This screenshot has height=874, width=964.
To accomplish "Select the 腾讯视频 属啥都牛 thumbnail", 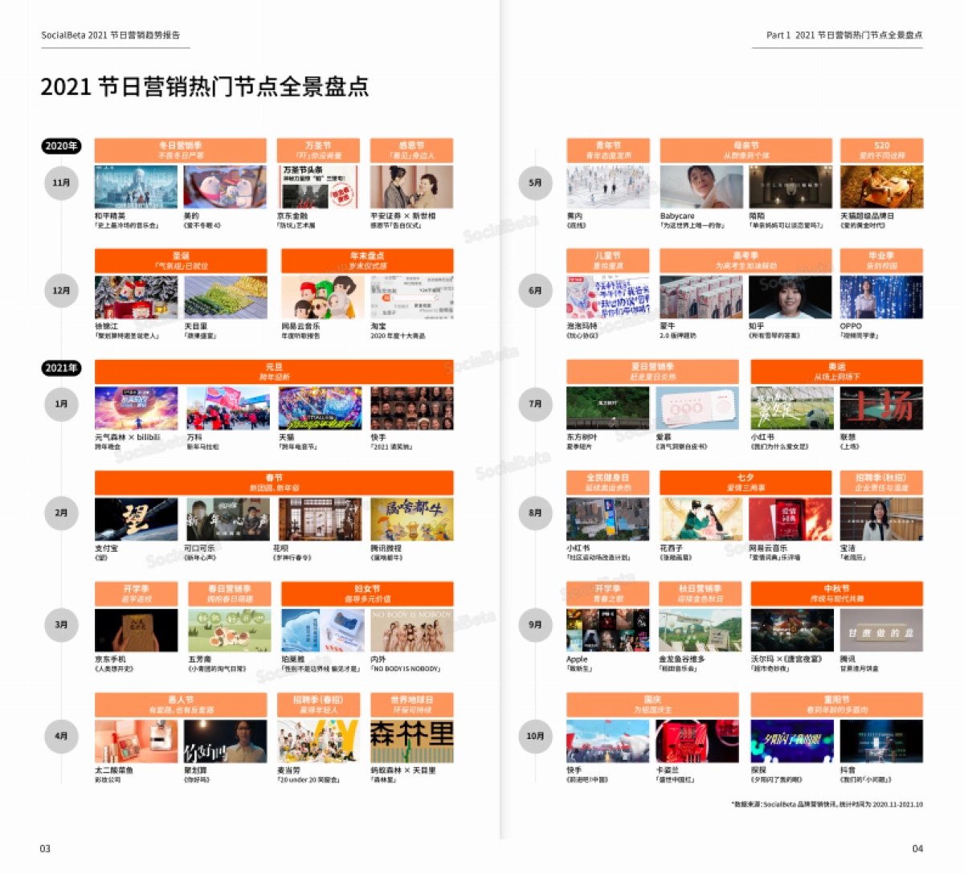I will click(411, 519).
